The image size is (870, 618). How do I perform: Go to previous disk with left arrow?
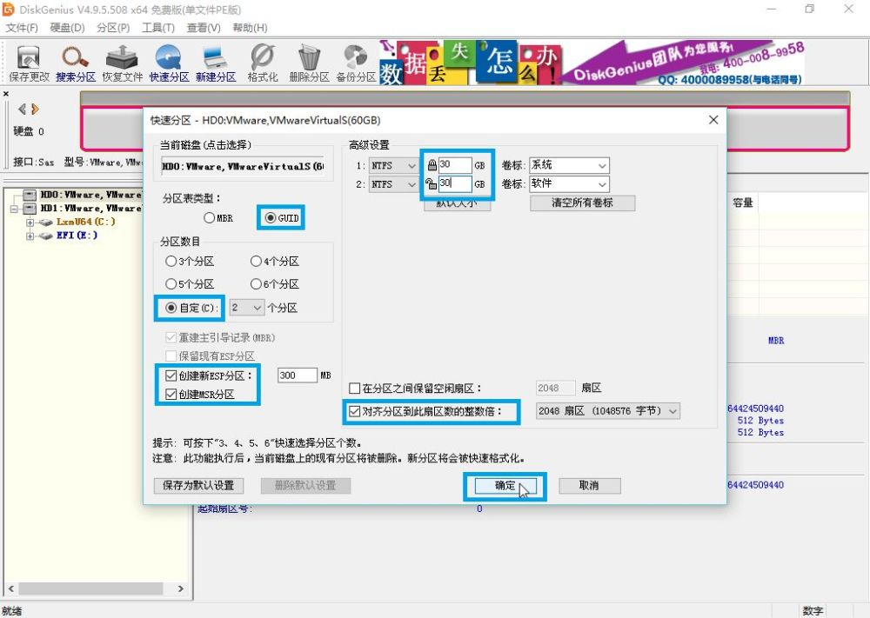pyautogui.click(x=22, y=110)
